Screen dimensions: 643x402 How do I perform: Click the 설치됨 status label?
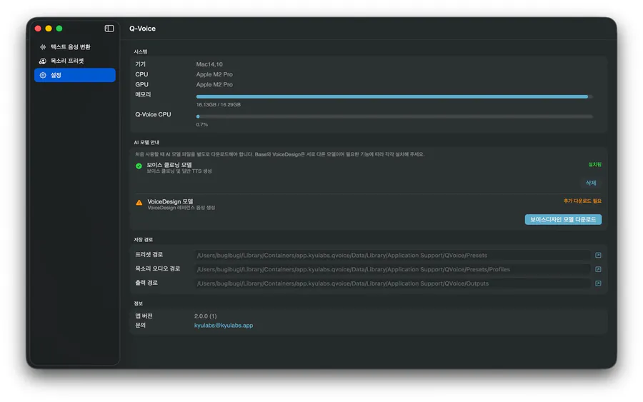[594, 164]
